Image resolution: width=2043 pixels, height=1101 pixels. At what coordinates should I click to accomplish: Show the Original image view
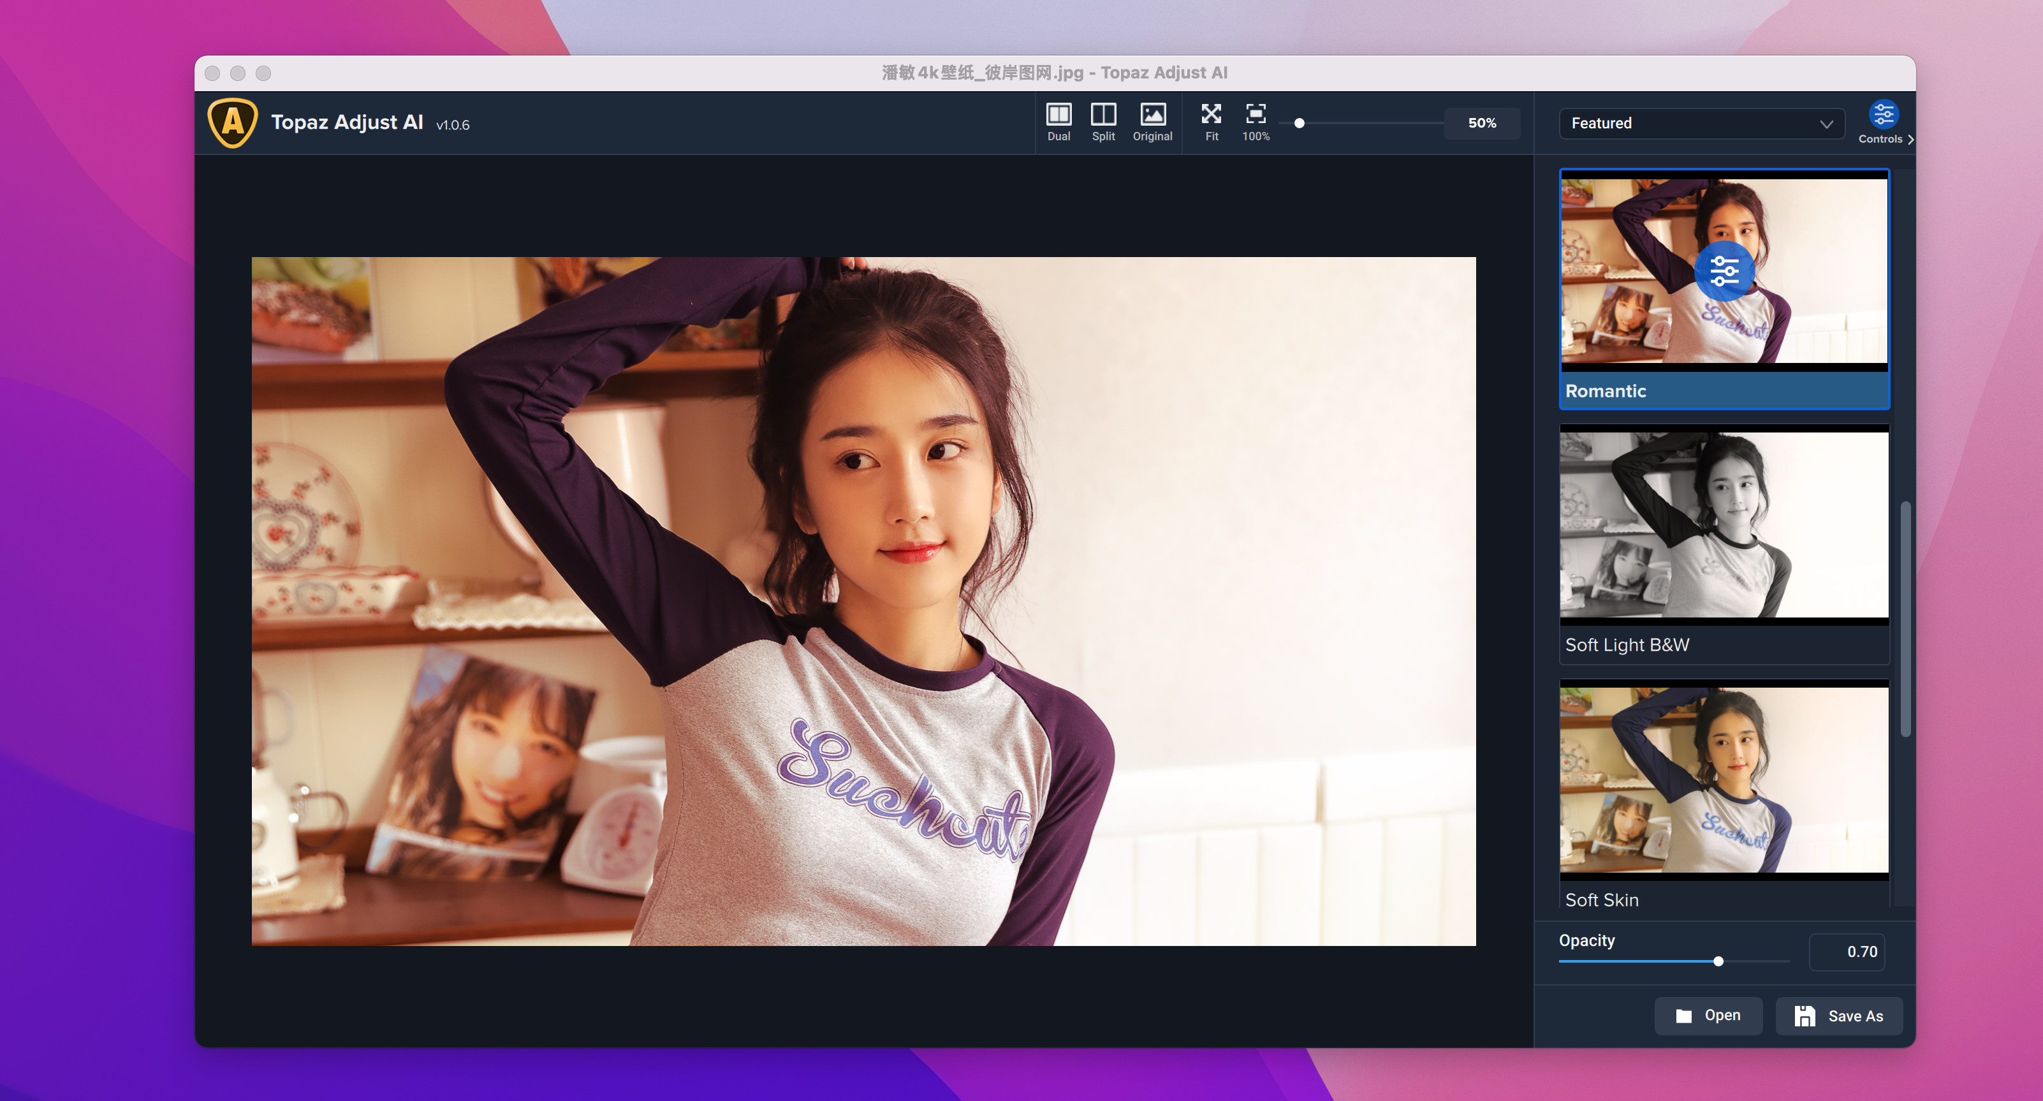[x=1152, y=121]
